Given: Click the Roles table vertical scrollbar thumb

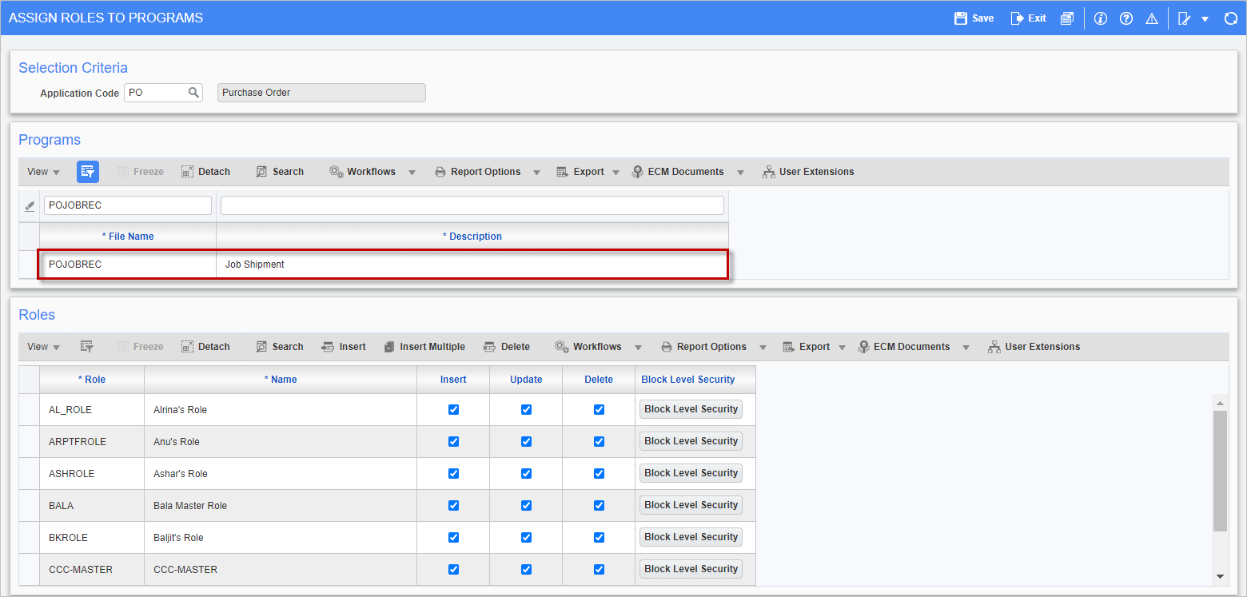Looking at the screenshot, I should [x=1220, y=472].
